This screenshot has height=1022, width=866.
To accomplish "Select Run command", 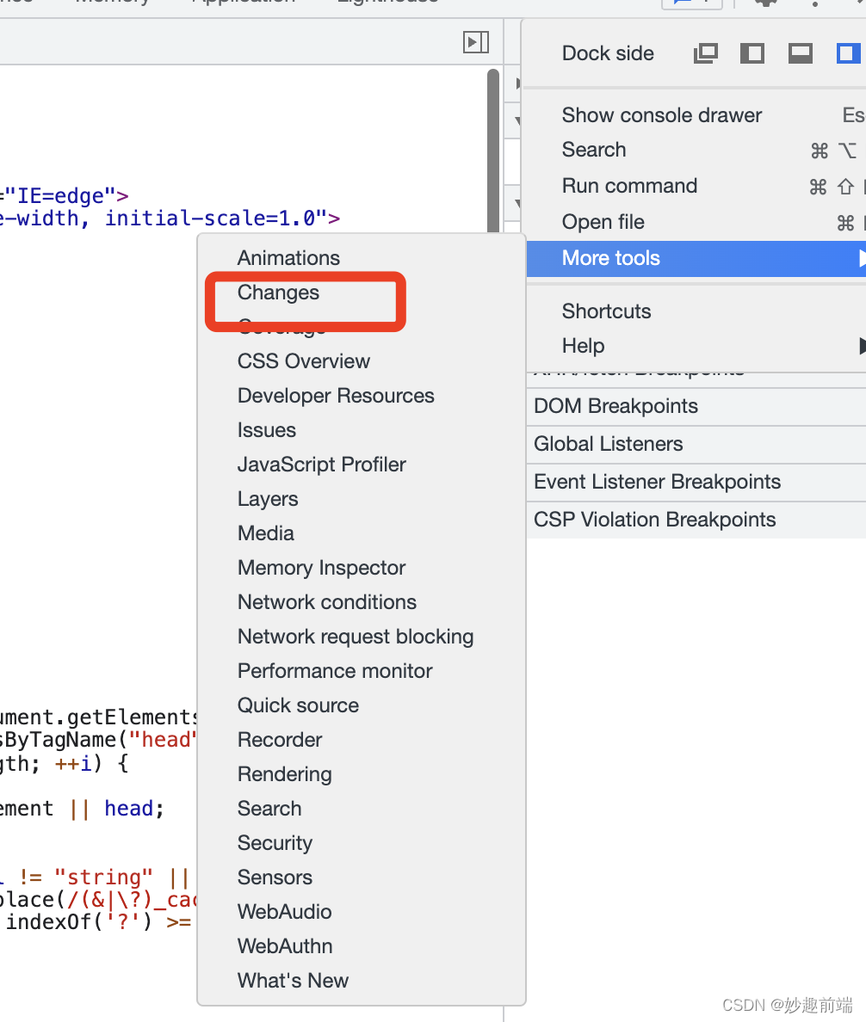I will (x=696, y=186).
